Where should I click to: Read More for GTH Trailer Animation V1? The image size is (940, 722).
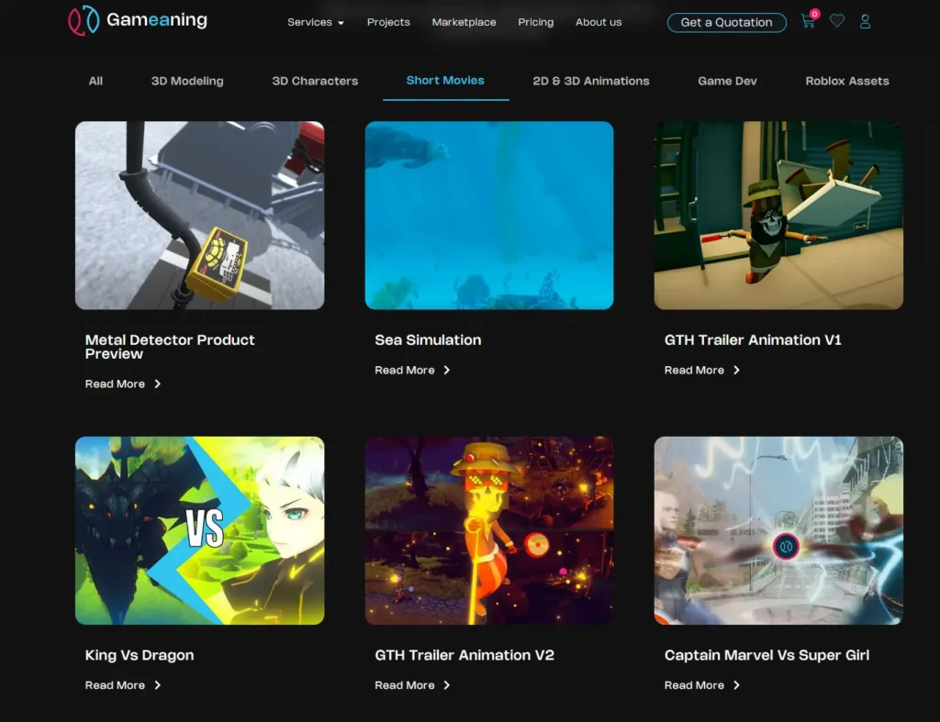pos(702,371)
